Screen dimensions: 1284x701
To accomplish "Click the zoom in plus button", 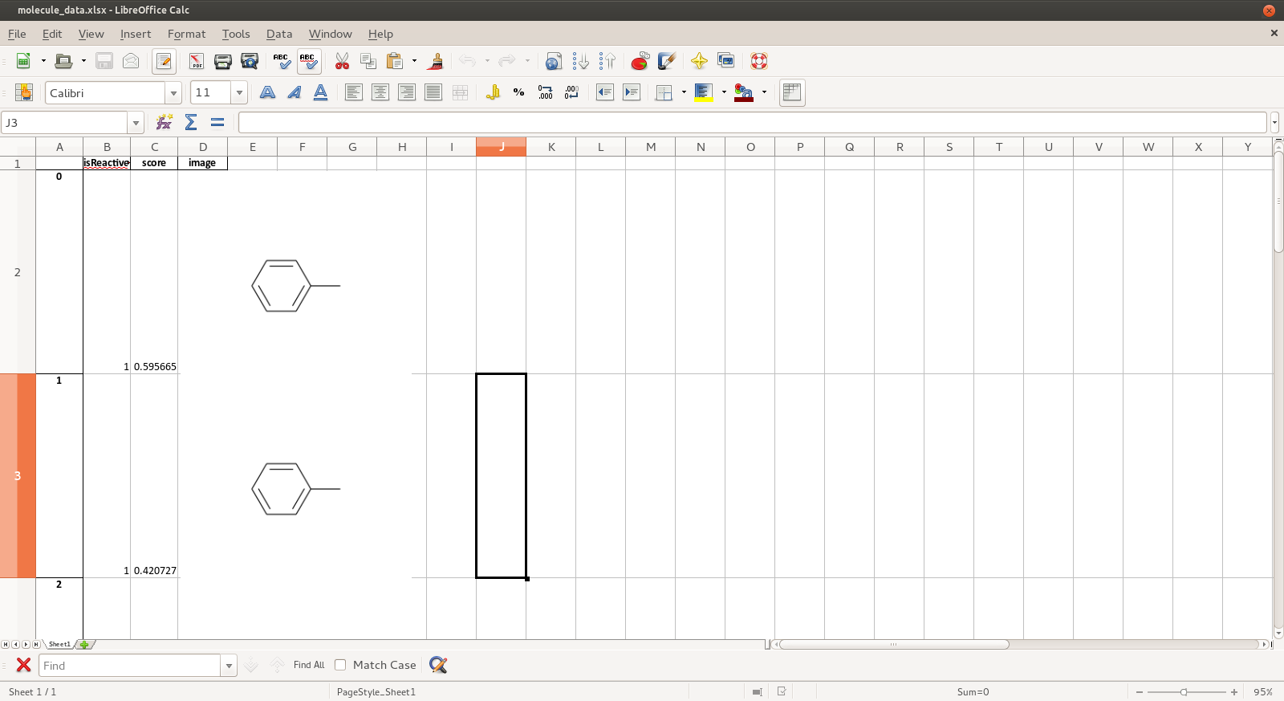I will pos(1234,691).
